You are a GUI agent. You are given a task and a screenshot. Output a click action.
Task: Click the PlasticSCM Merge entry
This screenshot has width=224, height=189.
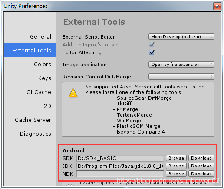(x=138, y=126)
